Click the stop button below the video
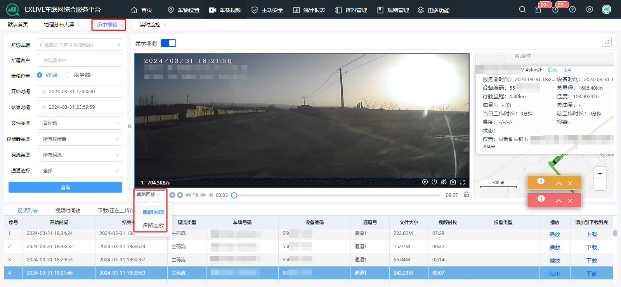This screenshot has width=621, height=287. pos(180,195)
